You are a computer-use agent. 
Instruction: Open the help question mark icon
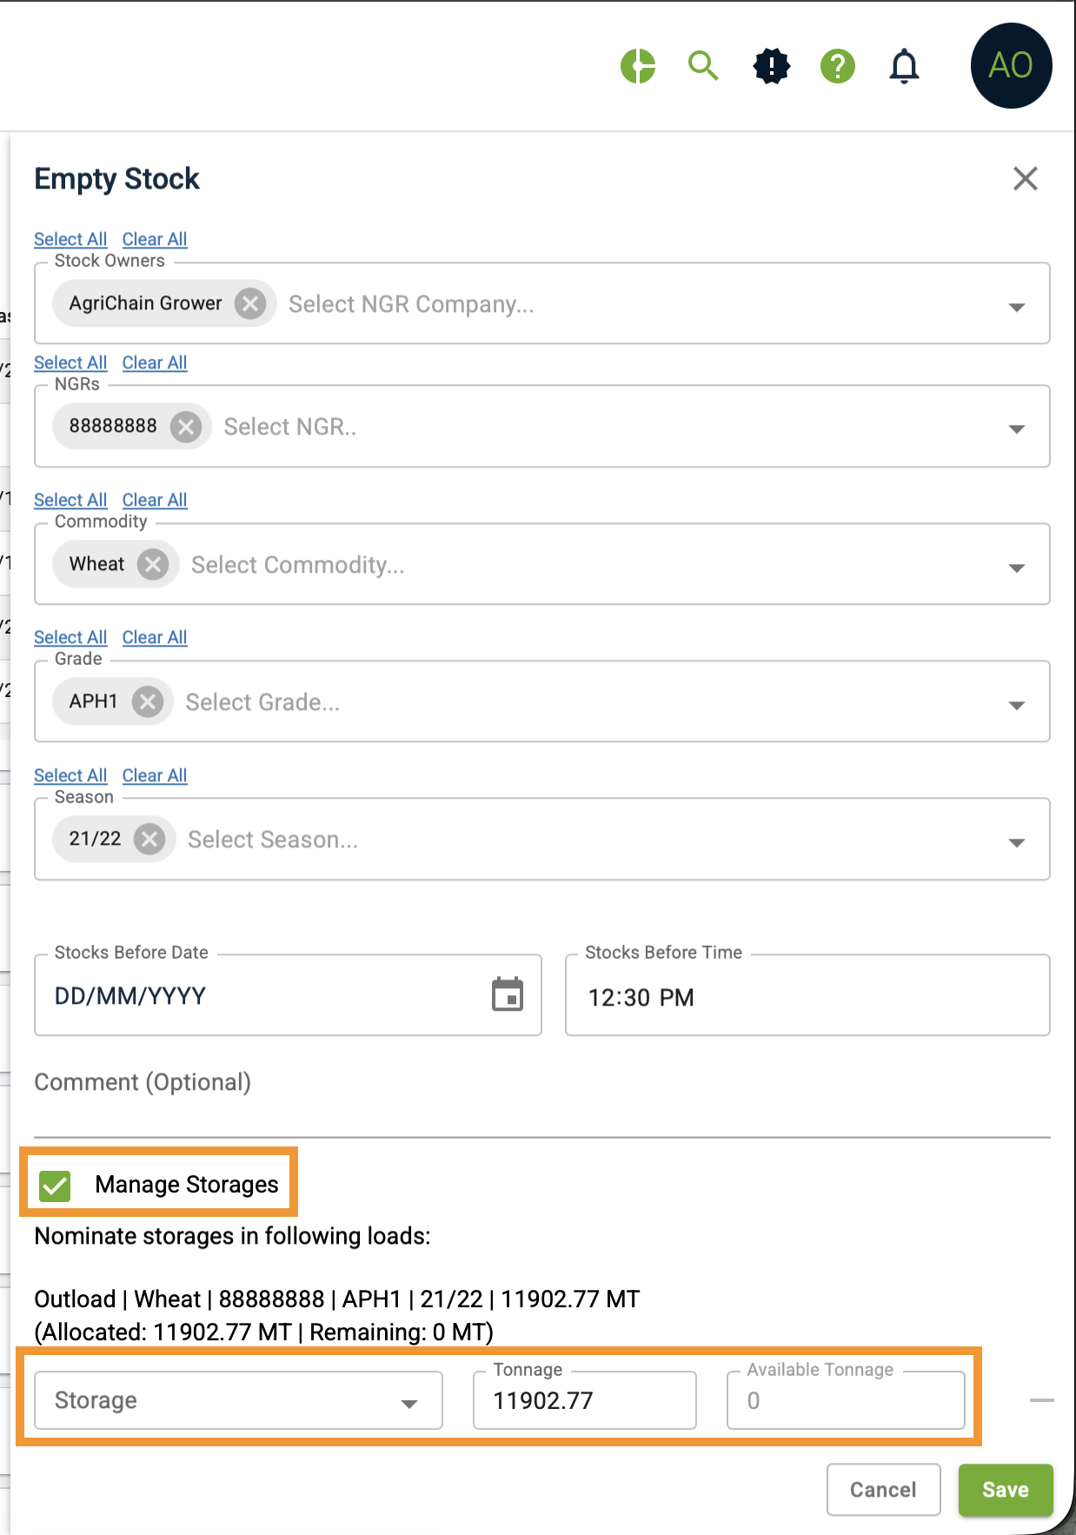pos(838,66)
